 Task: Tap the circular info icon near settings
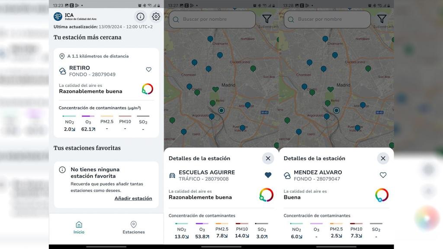click(x=140, y=16)
